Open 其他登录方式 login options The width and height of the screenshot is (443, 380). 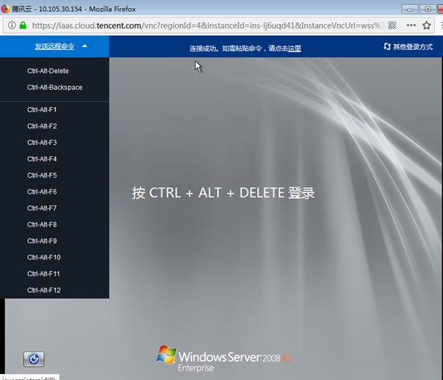(x=413, y=46)
